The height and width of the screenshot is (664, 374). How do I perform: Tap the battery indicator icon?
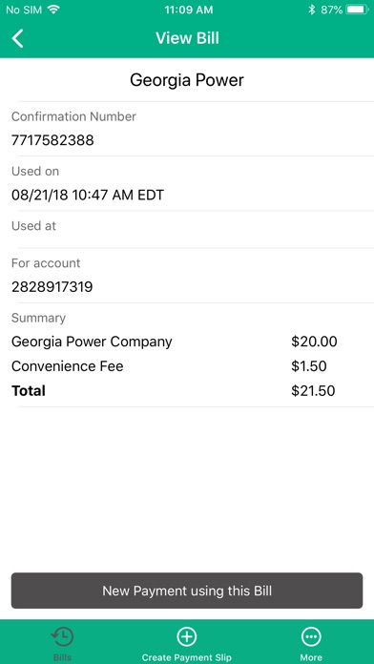pyautogui.click(x=357, y=10)
